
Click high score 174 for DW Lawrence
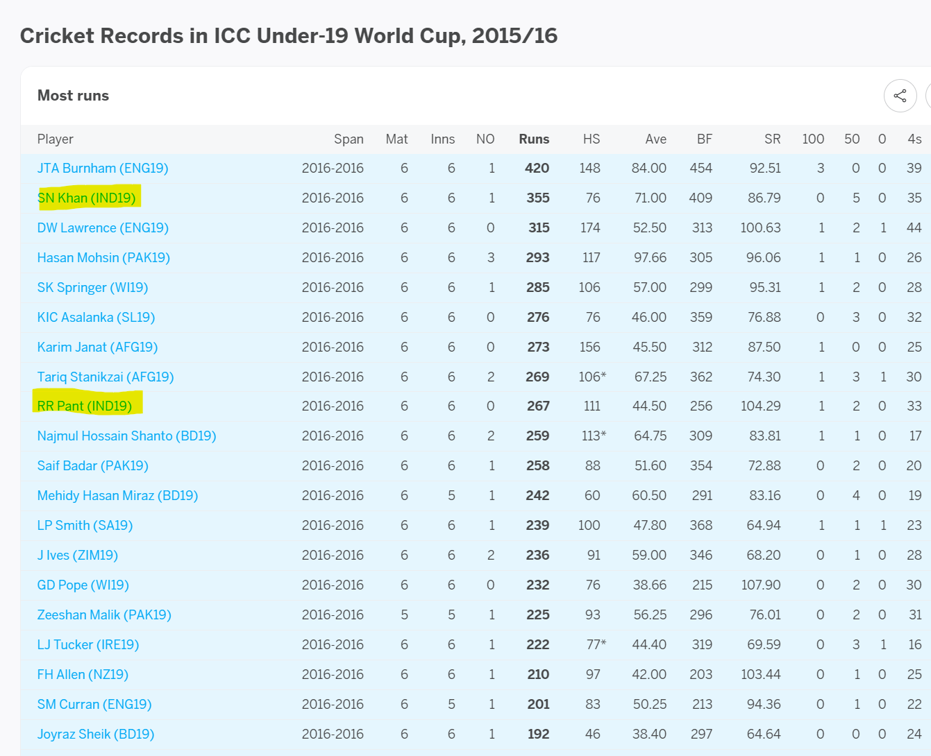point(589,227)
